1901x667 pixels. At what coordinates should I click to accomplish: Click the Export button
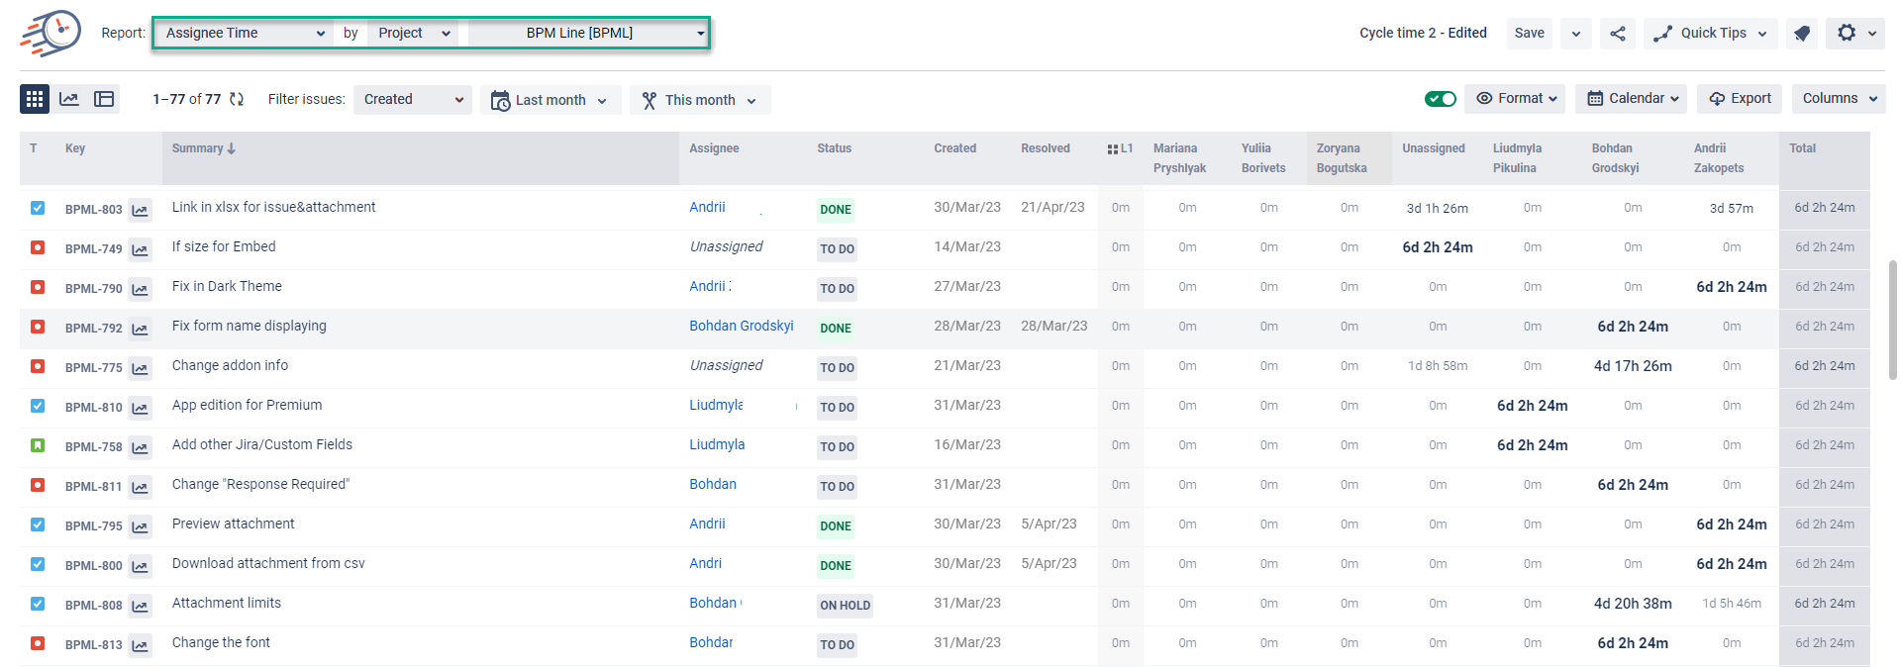point(1740,99)
